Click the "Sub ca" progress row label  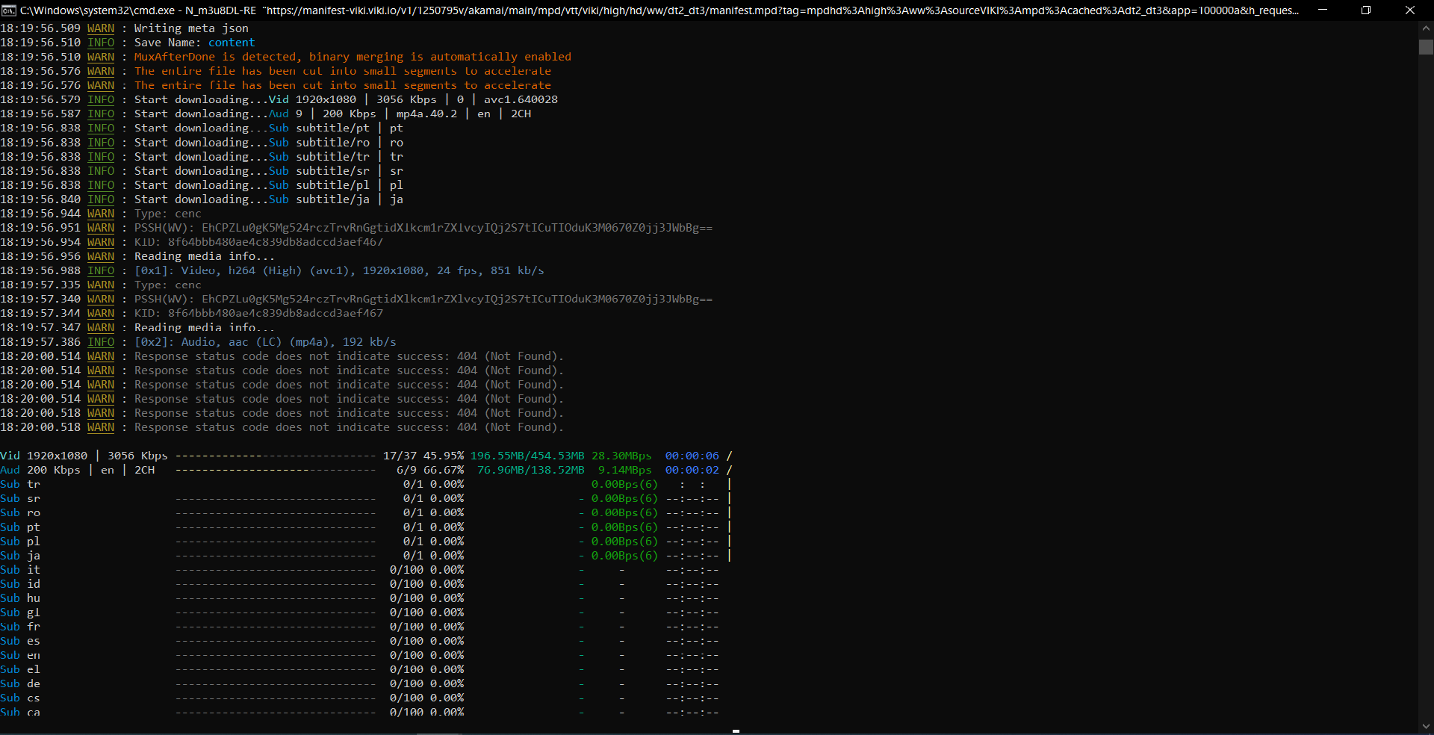20,712
